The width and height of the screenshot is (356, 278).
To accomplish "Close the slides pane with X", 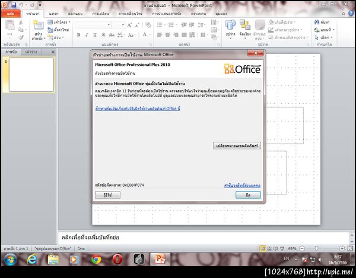I will point(53,52).
